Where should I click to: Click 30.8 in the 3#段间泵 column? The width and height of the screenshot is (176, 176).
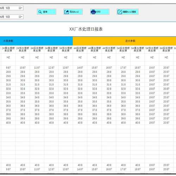(x=37, y=80)
